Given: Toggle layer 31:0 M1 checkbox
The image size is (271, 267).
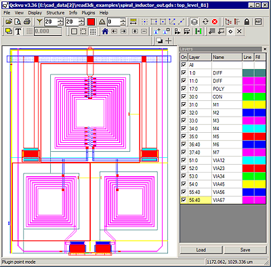Looking at the screenshot, I should pos(184,104).
